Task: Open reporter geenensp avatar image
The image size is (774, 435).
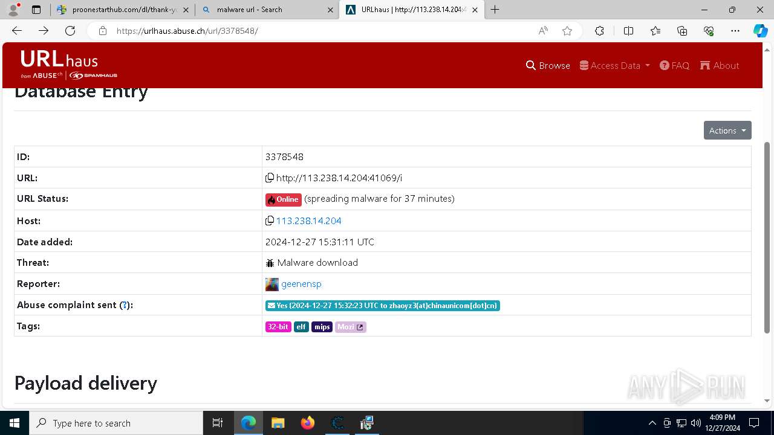Action: pyautogui.click(x=272, y=284)
